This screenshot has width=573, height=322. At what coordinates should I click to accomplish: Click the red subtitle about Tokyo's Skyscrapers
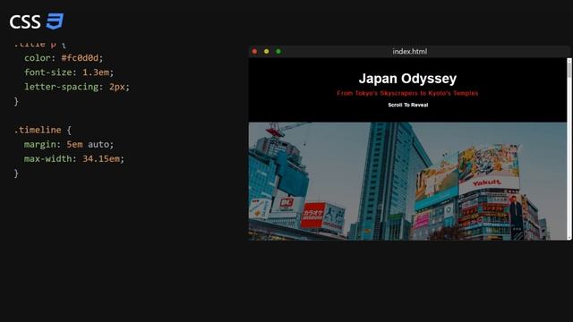pyautogui.click(x=407, y=93)
